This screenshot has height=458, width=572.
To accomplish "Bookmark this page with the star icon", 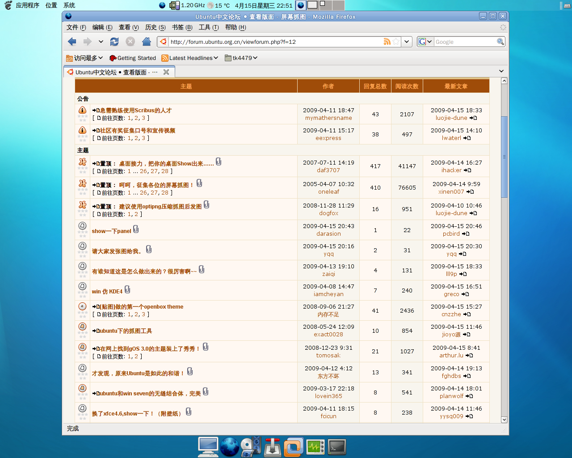I will click(x=396, y=42).
